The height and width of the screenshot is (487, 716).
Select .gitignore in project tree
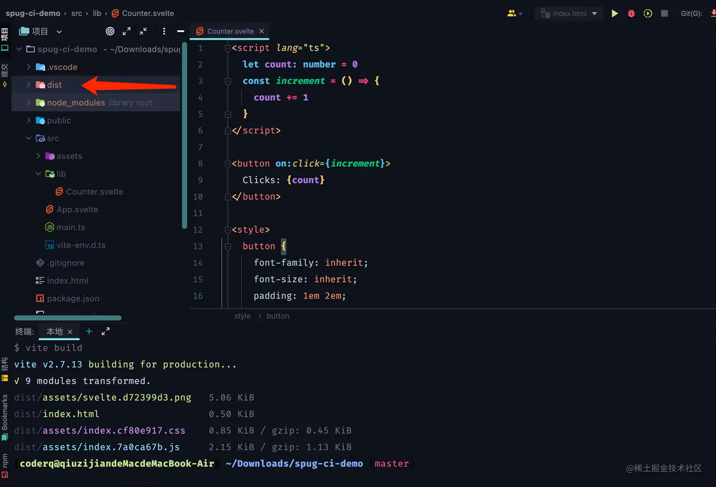tap(66, 263)
